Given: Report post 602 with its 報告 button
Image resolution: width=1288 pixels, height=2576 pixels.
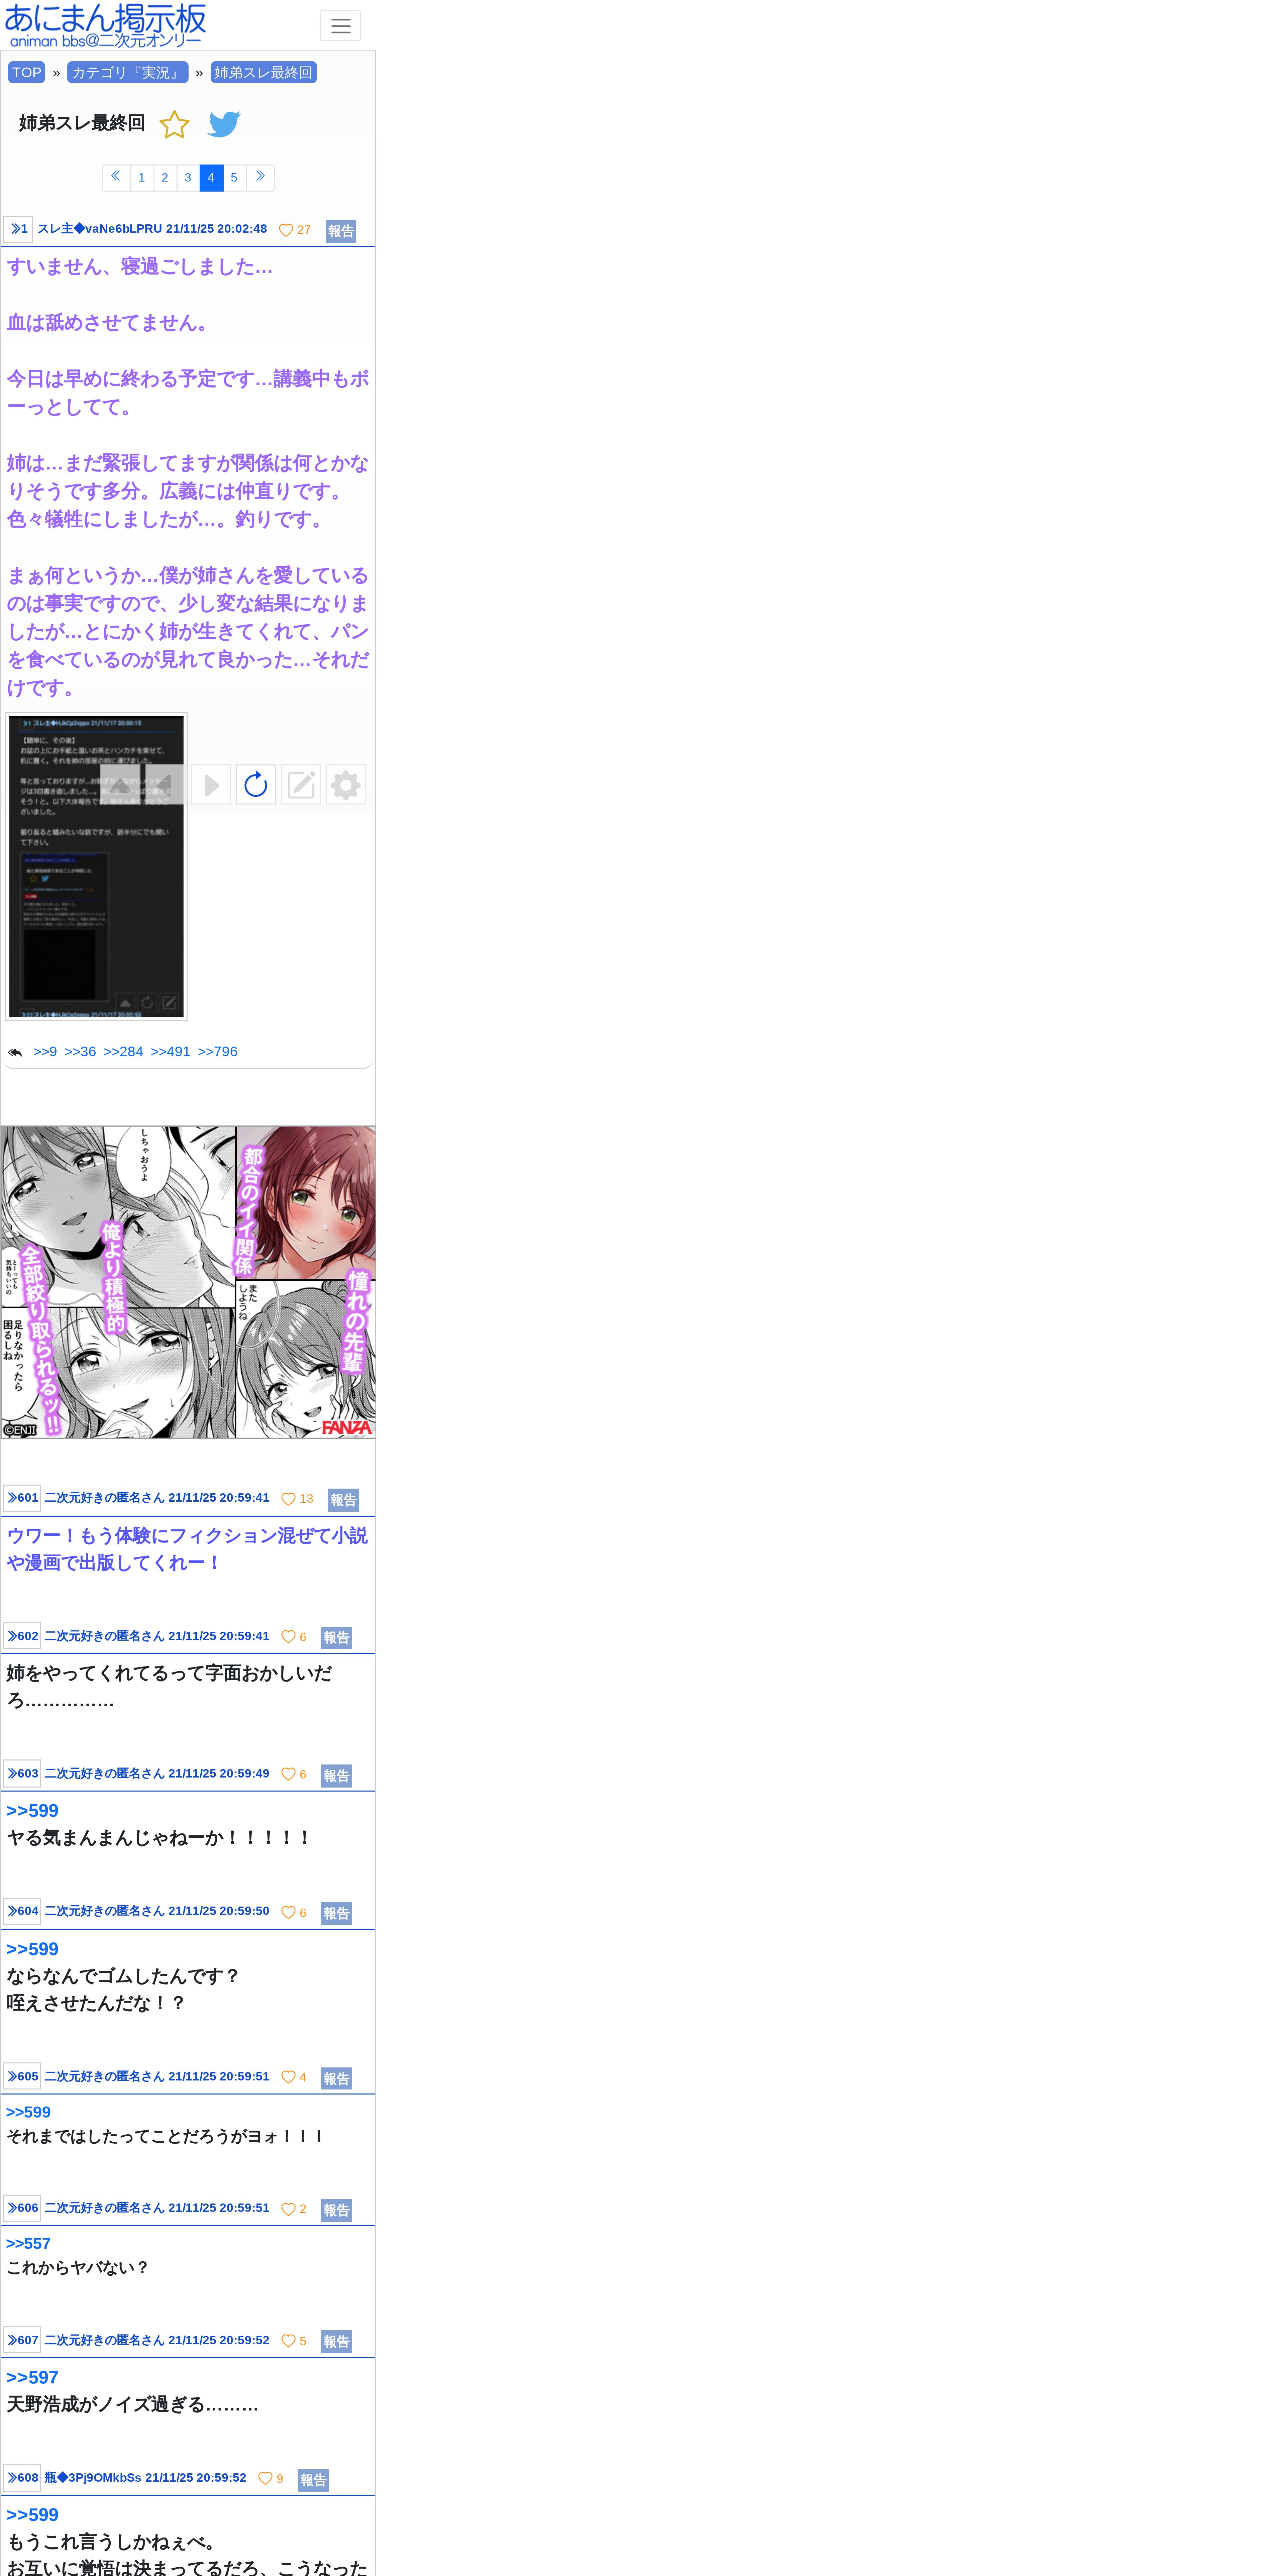Looking at the screenshot, I should (x=336, y=1638).
